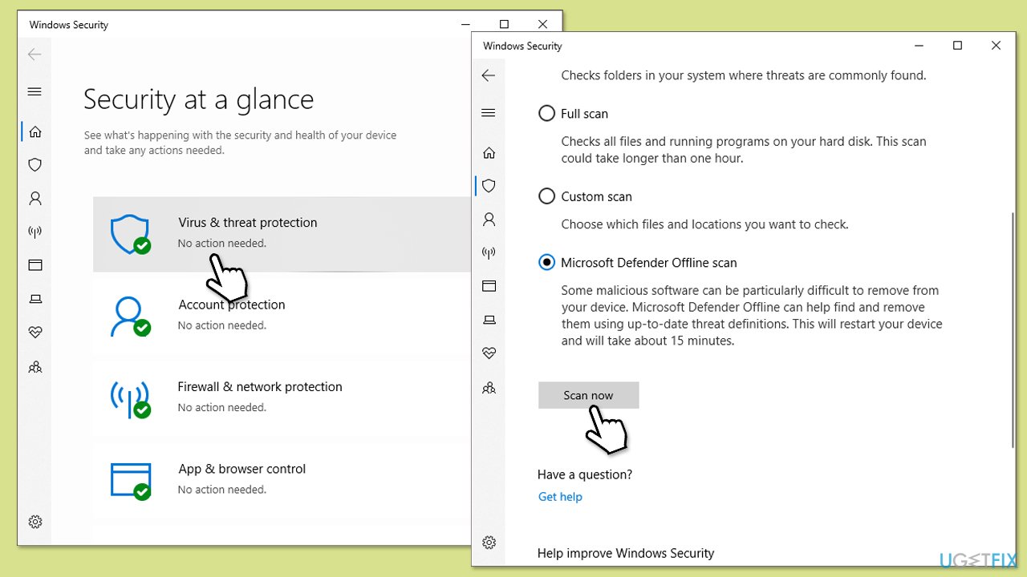1027x577 pixels.
Task: Open App & browser control icon in left sidebar
Action: (35, 265)
